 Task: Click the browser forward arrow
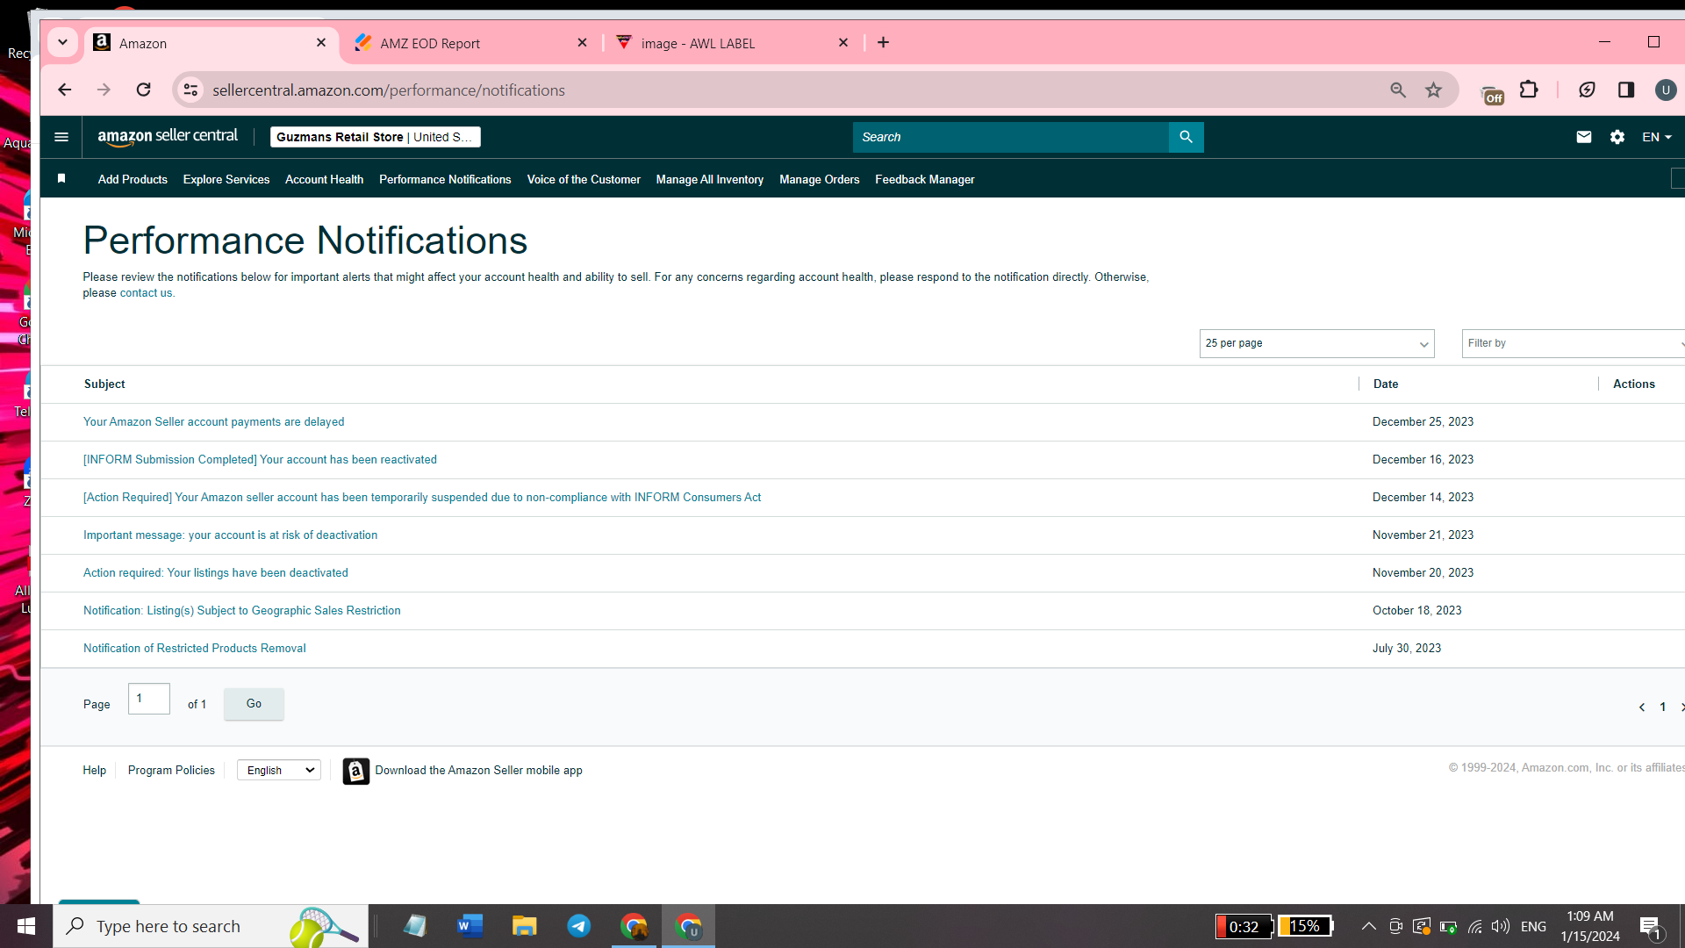(104, 90)
